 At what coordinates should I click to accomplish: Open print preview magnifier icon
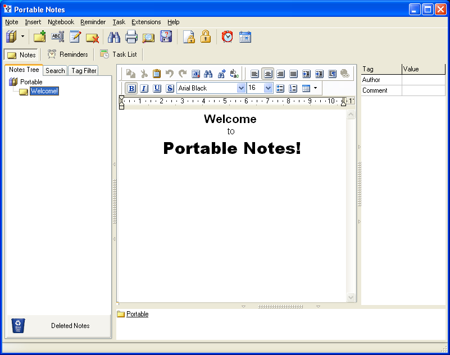tap(148, 38)
